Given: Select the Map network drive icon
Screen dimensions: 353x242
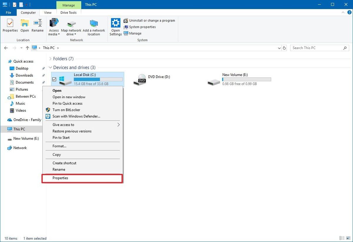Looking at the screenshot, I should [x=71, y=24].
